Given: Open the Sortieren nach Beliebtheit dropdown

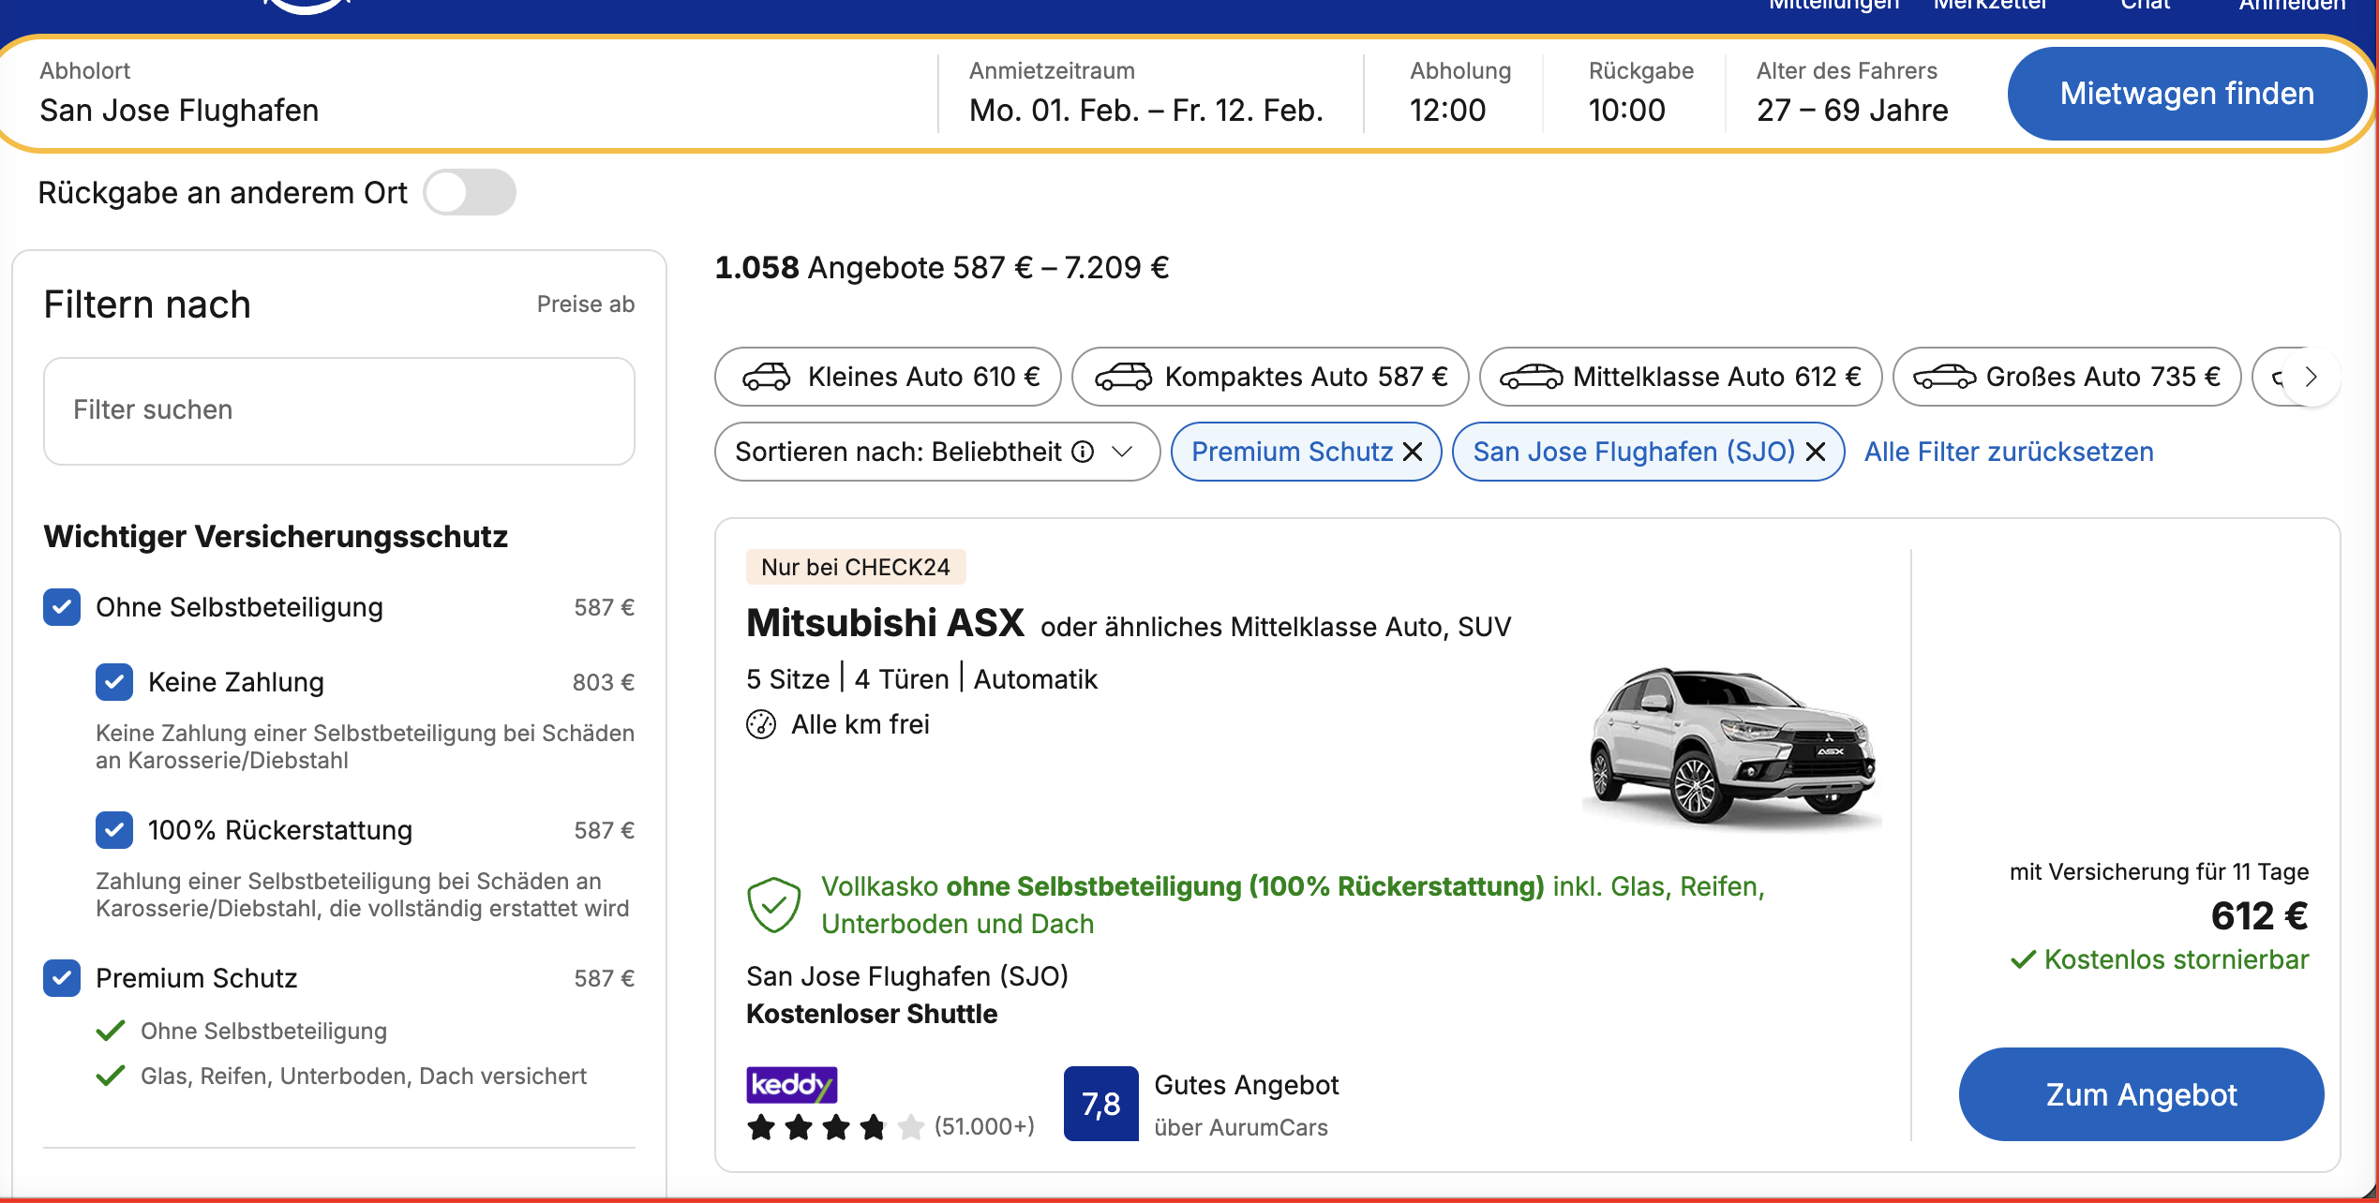Looking at the screenshot, I should click(x=937, y=452).
